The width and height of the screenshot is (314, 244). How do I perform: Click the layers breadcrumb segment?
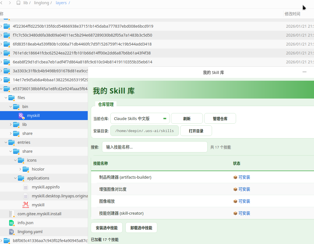pyautogui.click(x=61, y=3)
